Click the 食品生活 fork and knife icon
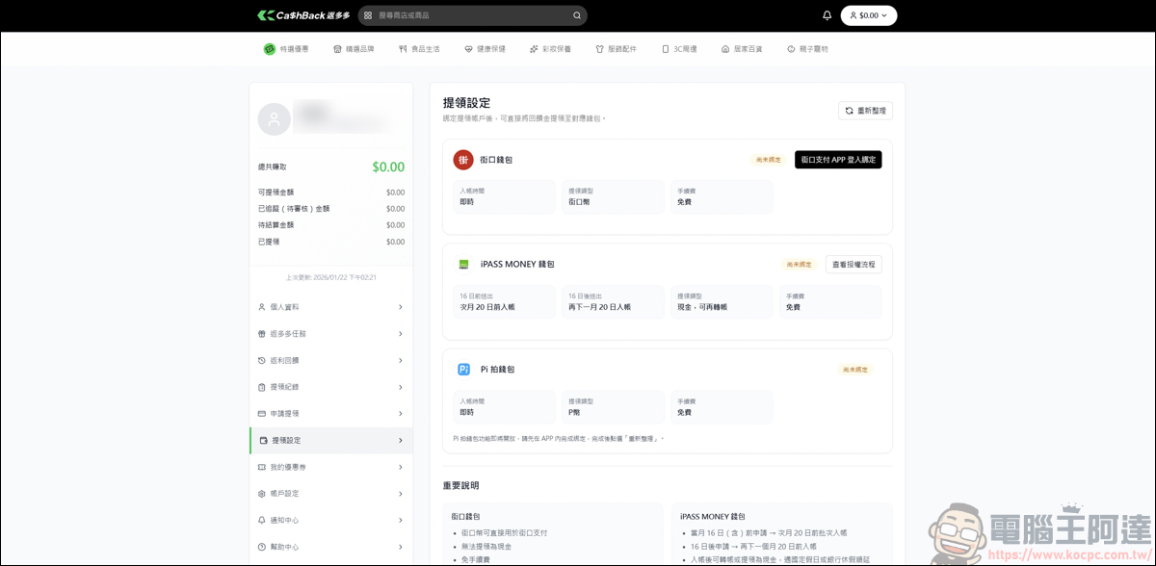 pyautogui.click(x=403, y=49)
